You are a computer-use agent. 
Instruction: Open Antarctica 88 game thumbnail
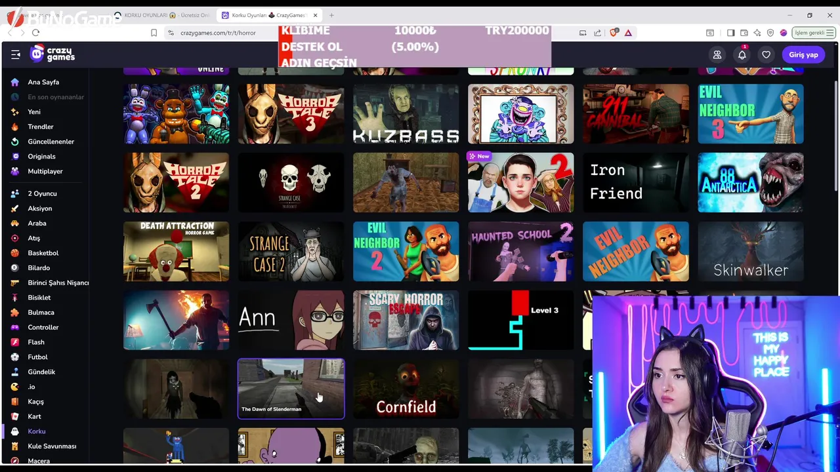(x=750, y=182)
